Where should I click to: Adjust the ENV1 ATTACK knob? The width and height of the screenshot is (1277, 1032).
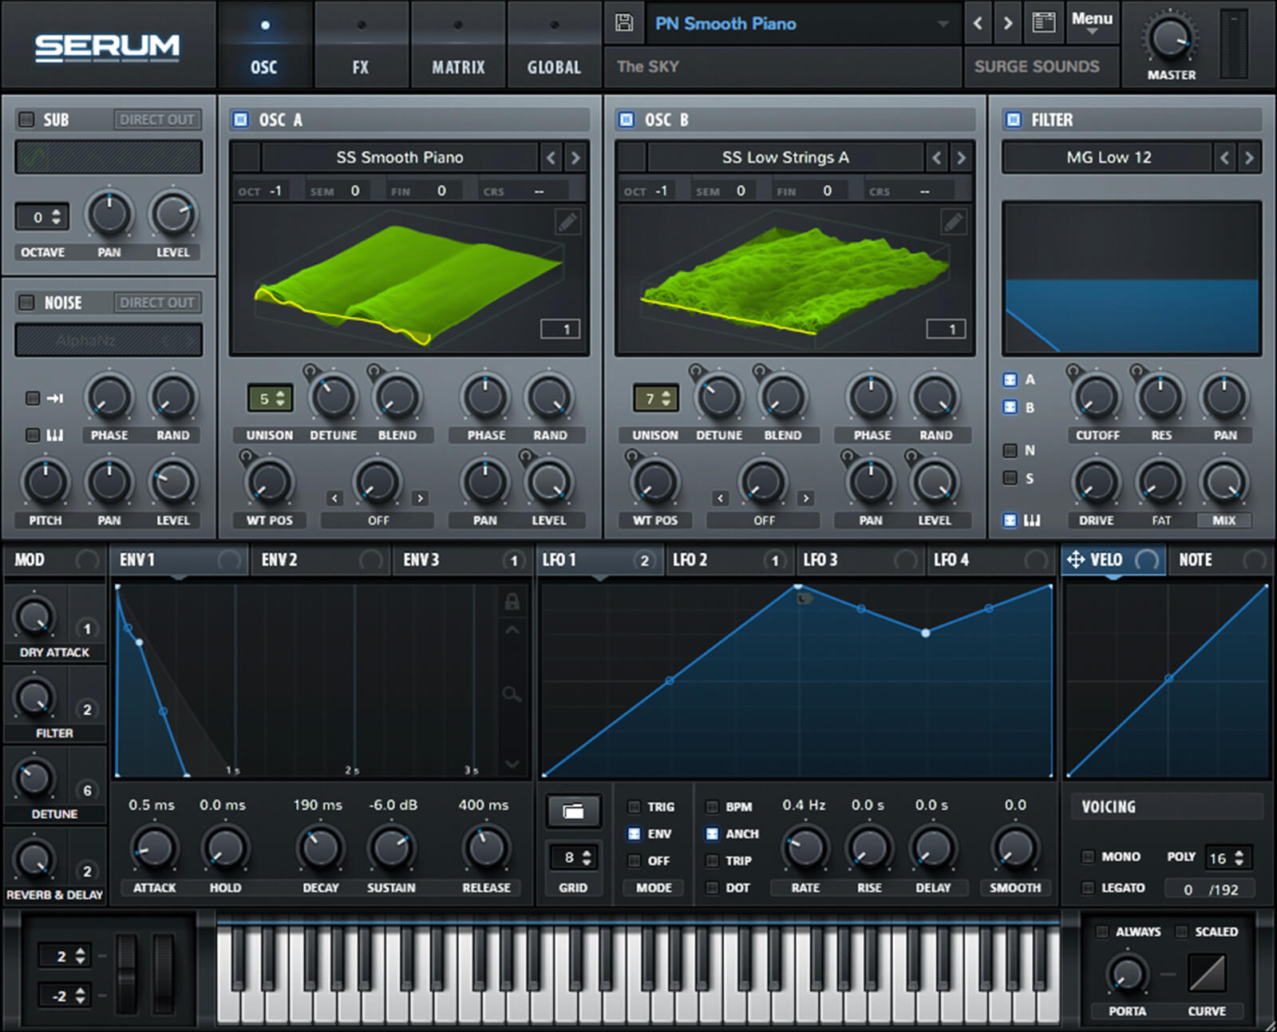(x=155, y=848)
